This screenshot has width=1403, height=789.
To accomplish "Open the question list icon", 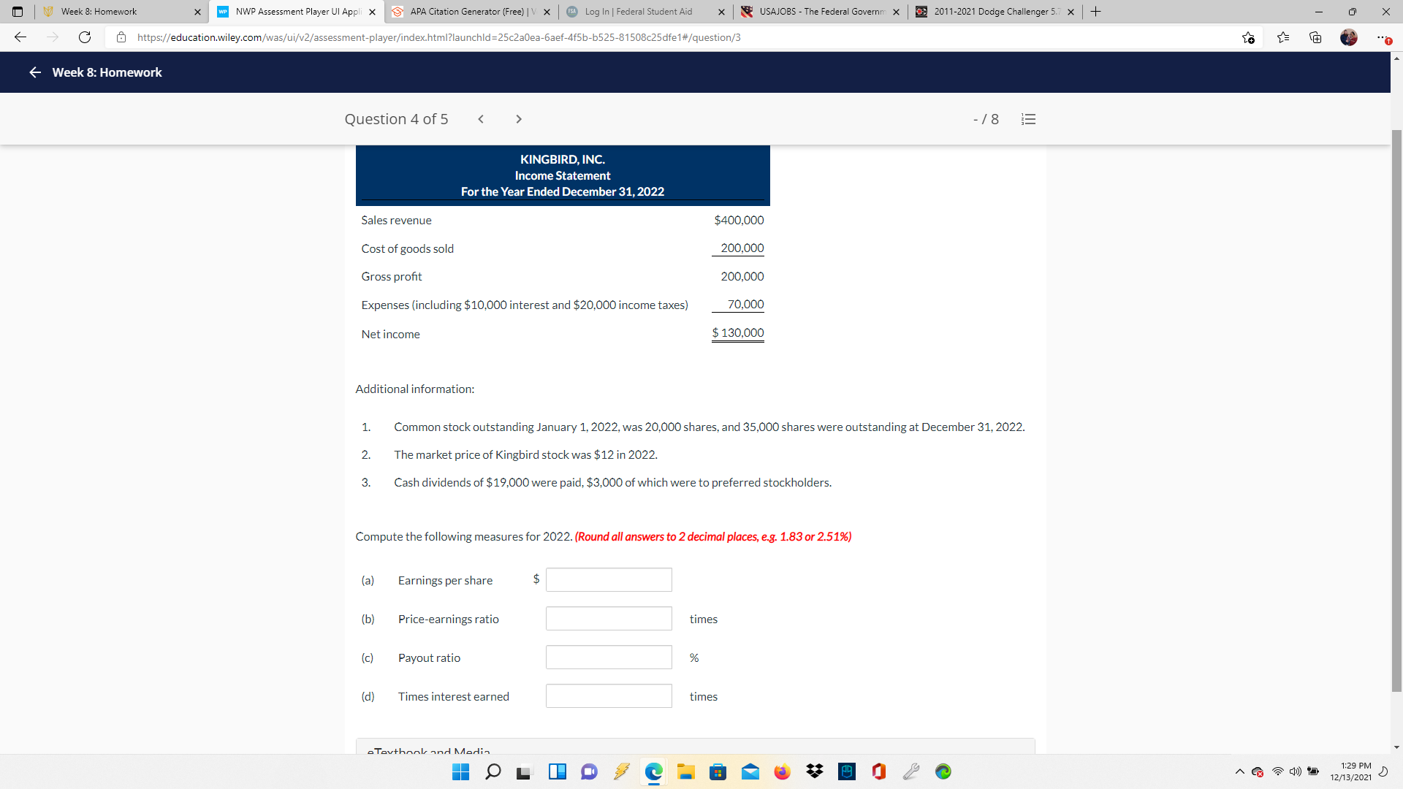I will click(1028, 119).
